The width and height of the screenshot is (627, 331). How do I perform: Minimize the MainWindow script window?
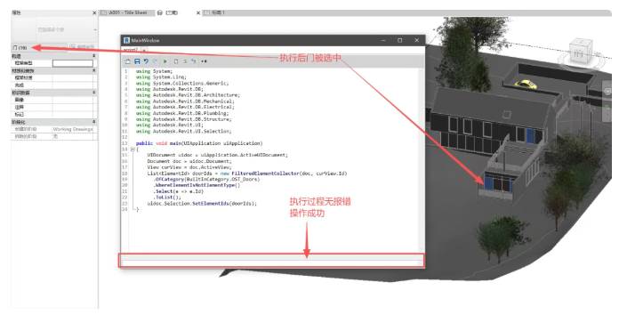click(x=383, y=40)
